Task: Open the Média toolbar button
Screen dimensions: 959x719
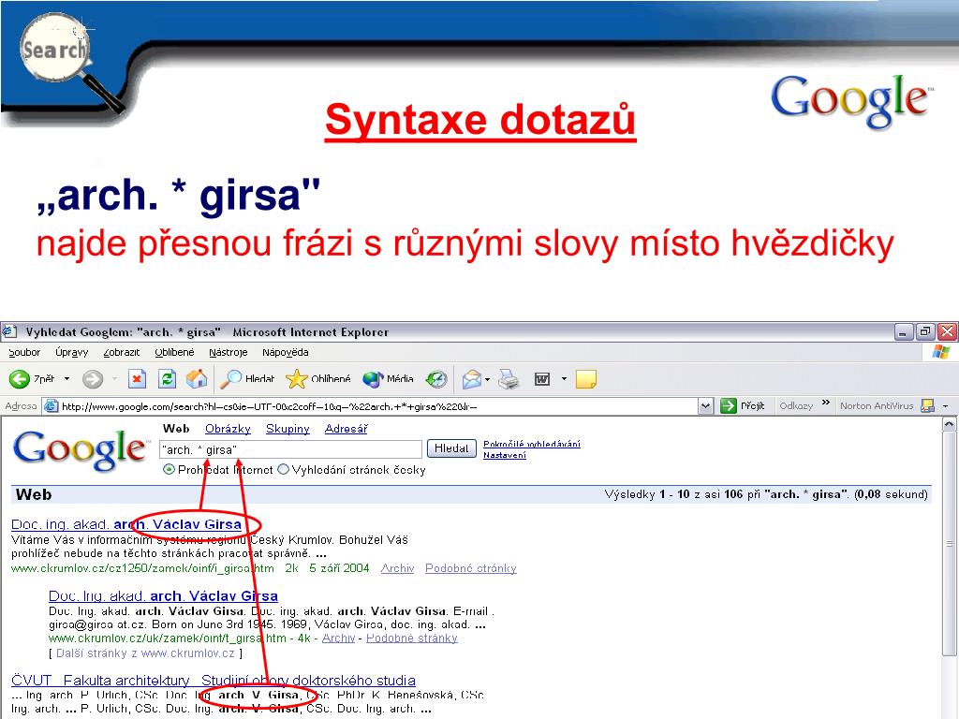Action: 388,379
